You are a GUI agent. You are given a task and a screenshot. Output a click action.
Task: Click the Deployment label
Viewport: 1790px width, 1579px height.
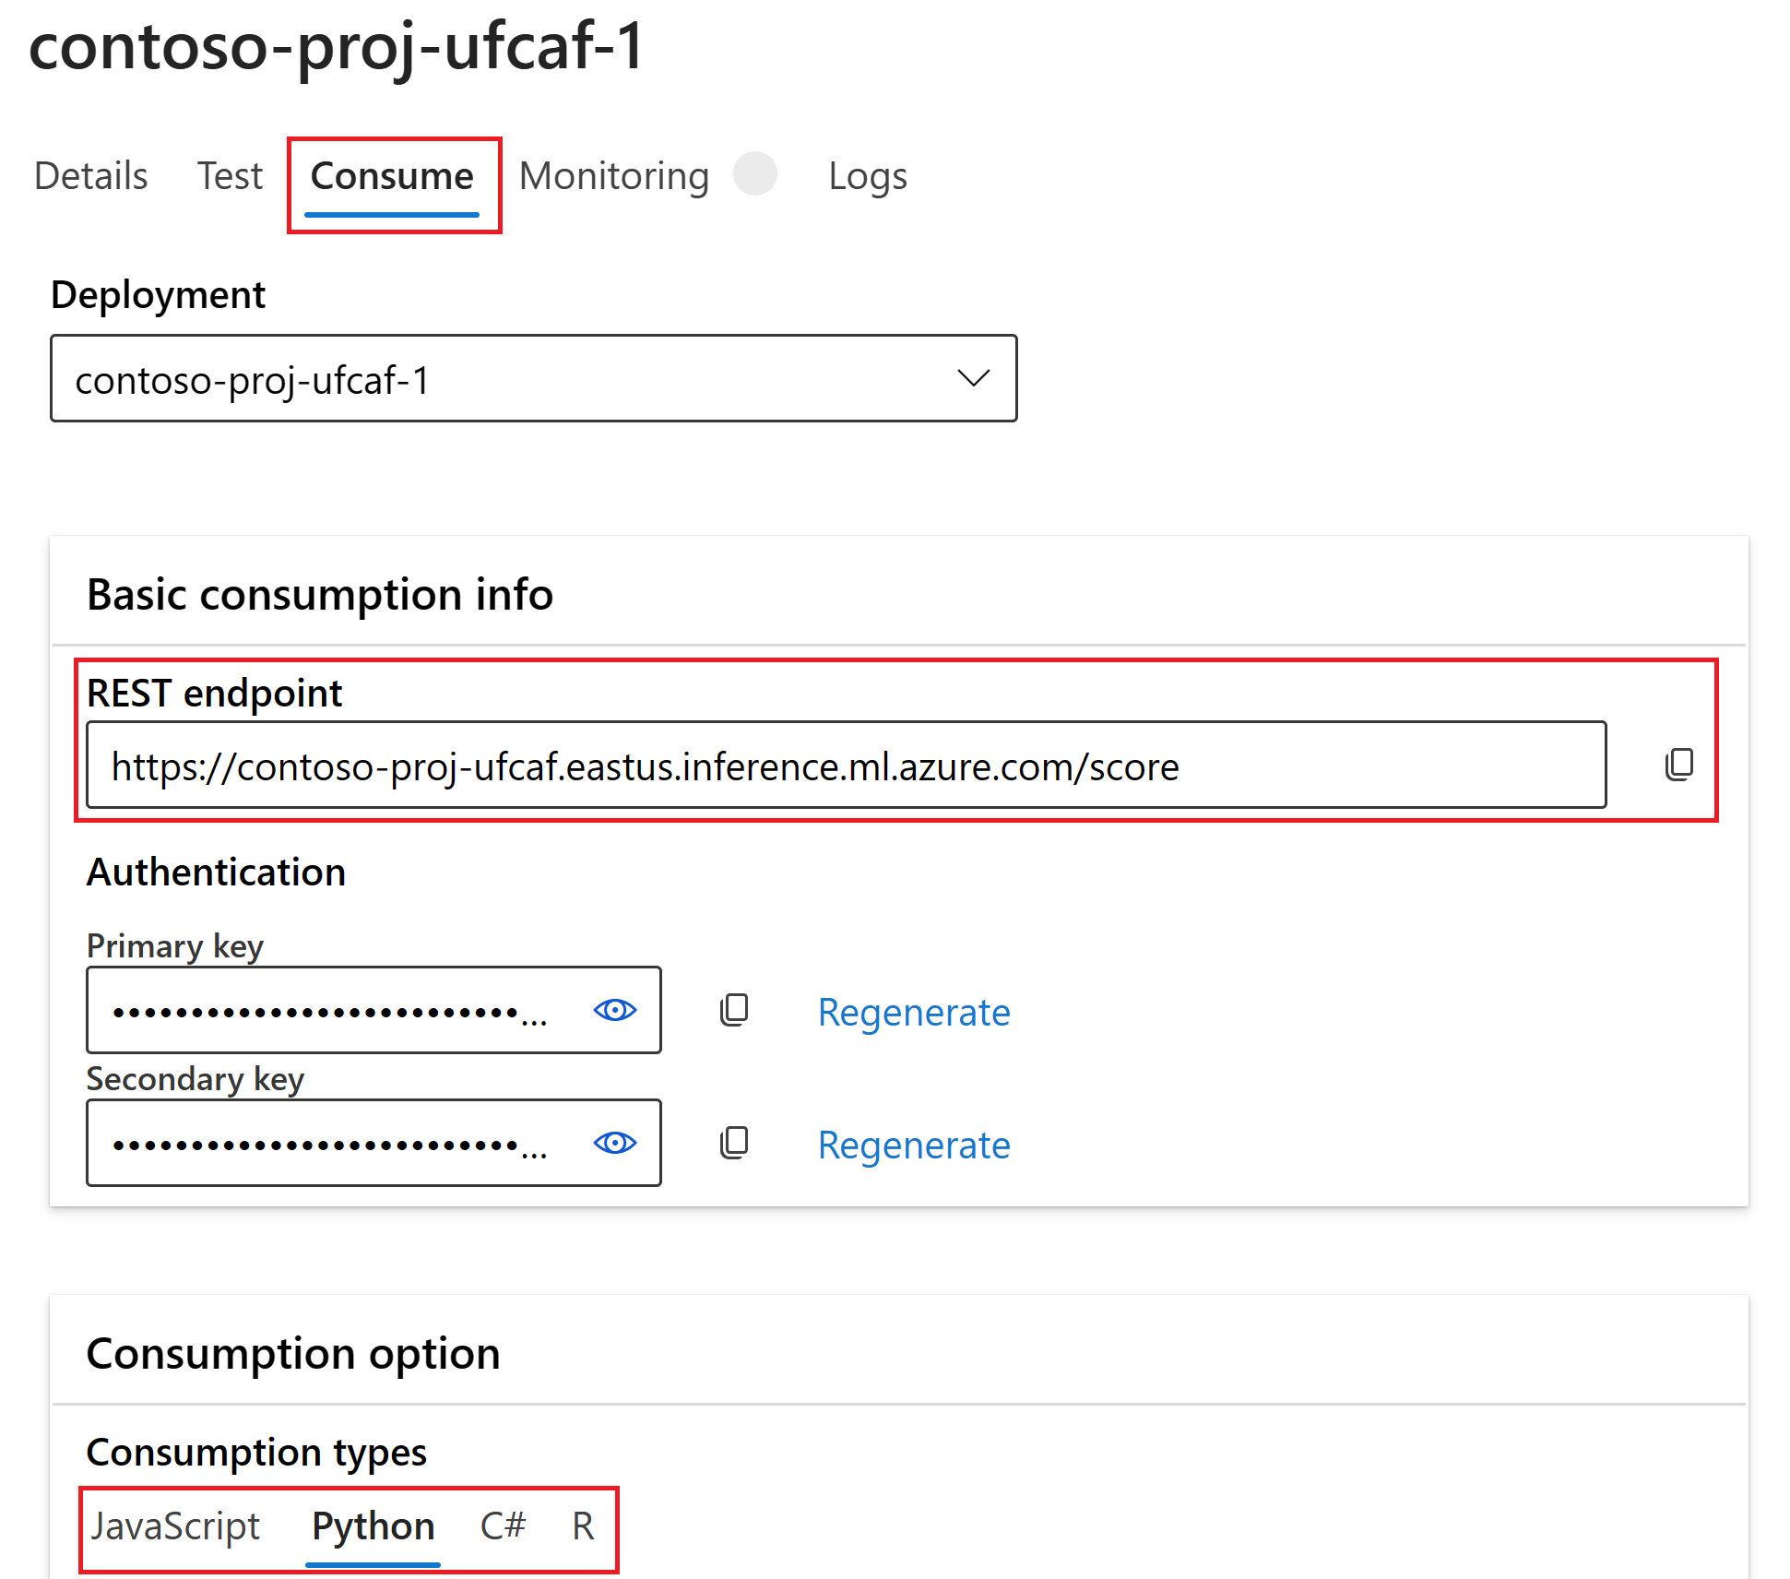(158, 295)
